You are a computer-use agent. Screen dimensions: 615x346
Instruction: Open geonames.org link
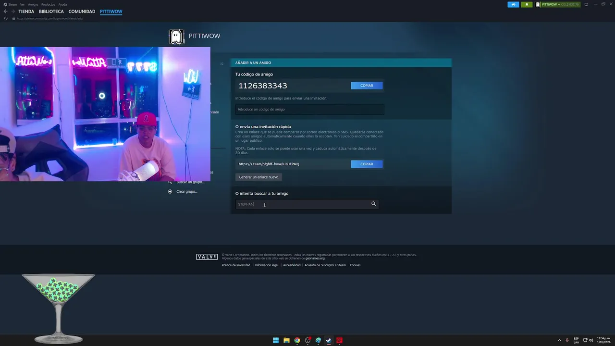[315, 259]
